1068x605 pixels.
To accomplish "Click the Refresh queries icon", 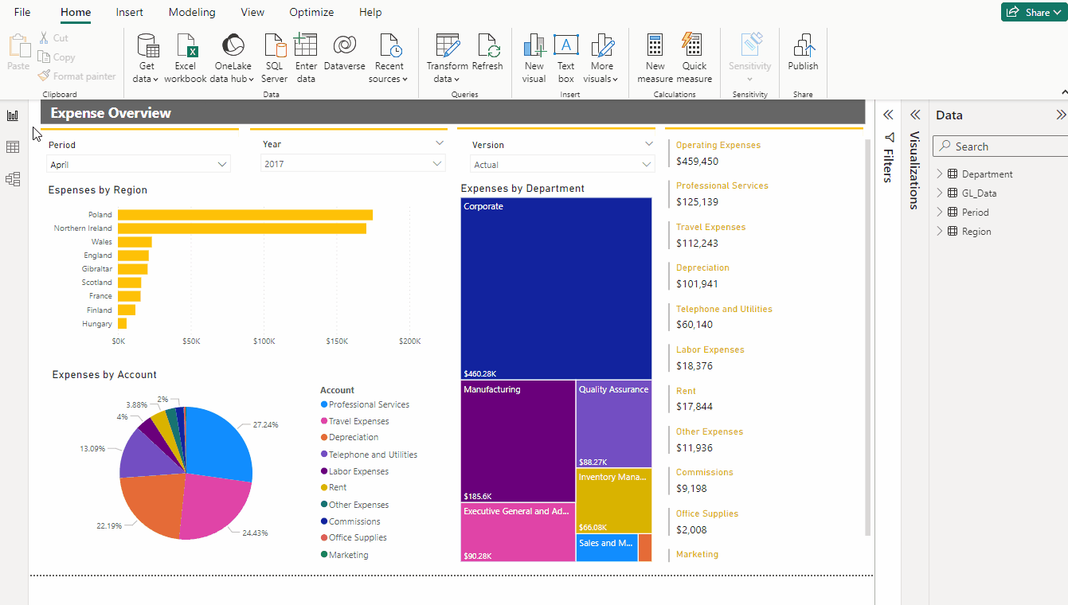I will [x=487, y=45].
